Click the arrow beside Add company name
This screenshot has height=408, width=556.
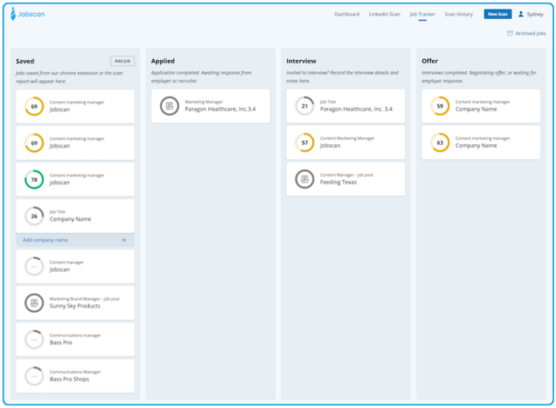[124, 240]
